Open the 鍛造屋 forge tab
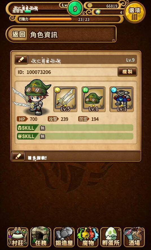 [64, 237]
